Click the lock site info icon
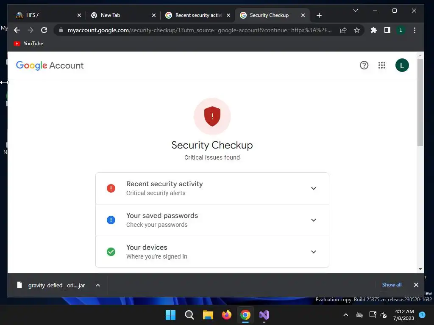 tap(61, 30)
